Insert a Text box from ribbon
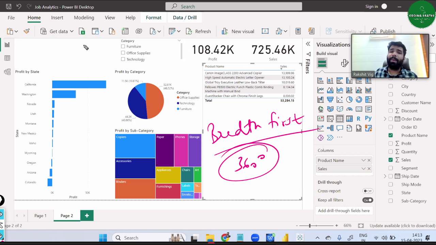Viewport: 436px width, 245px height. point(265,31)
